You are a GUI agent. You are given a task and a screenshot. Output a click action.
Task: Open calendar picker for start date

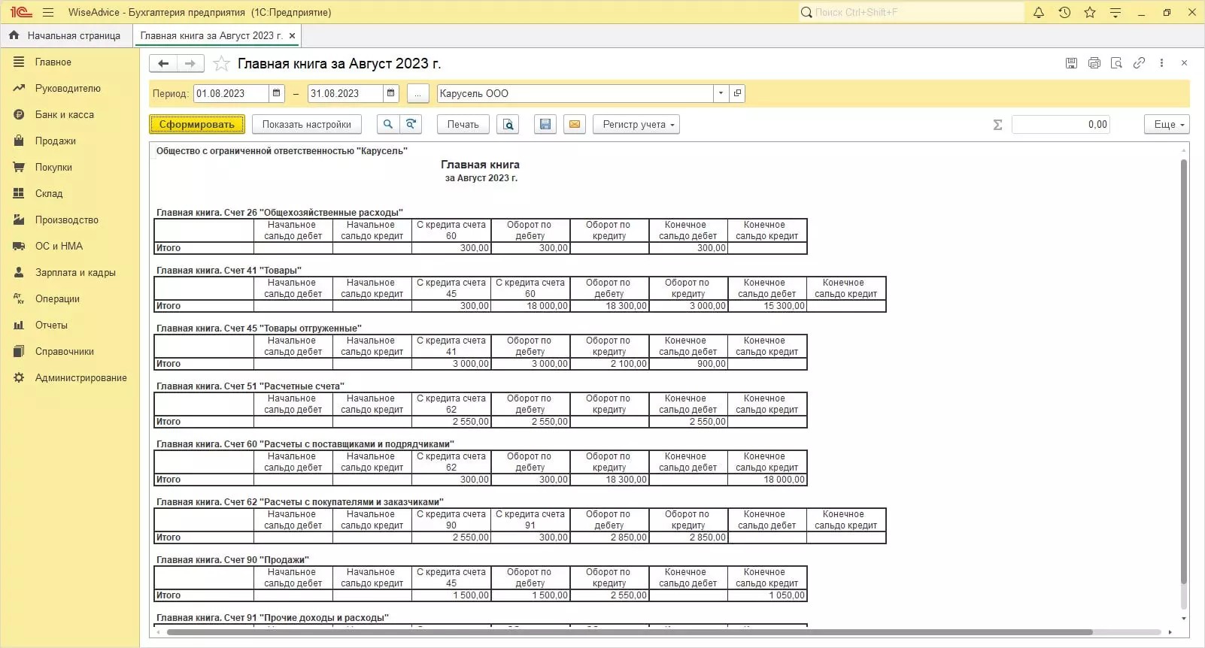[277, 94]
